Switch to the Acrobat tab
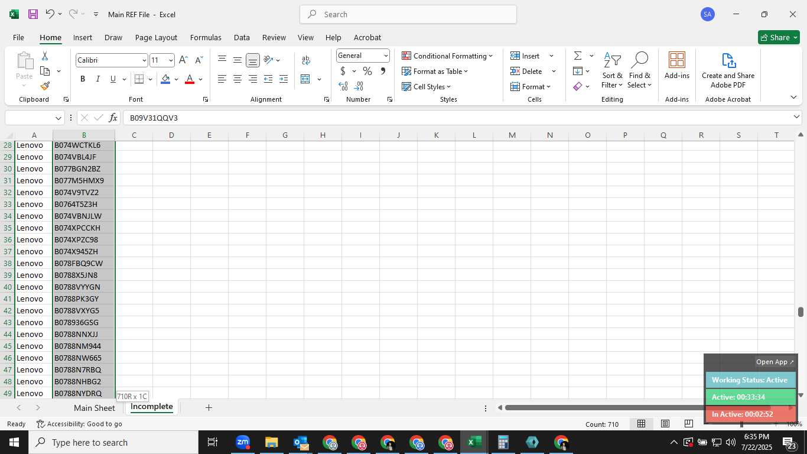The image size is (807, 454). click(x=367, y=37)
